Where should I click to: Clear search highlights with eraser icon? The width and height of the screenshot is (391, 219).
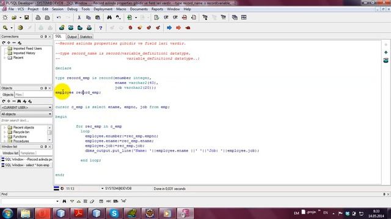click(92, 201)
